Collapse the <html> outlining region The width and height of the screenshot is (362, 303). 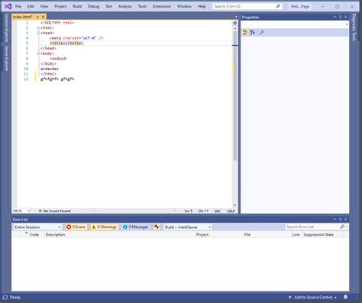[x=38, y=27]
